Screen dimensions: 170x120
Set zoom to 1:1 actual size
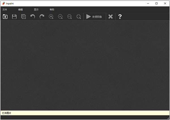pos(69,17)
